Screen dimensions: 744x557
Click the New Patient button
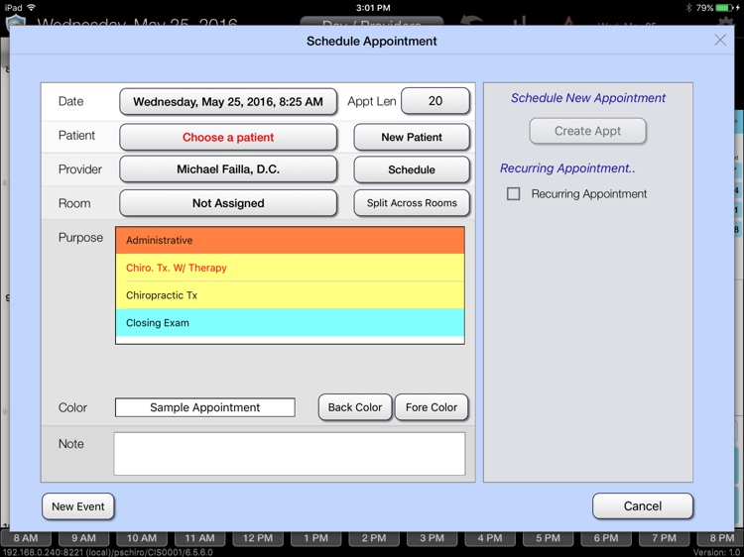click(412, 137)
